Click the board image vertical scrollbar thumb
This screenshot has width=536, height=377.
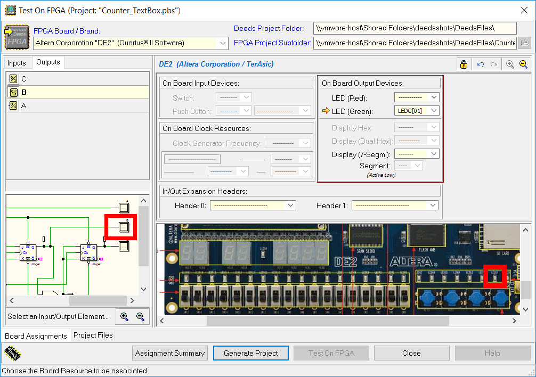click(x=526, y=290)
